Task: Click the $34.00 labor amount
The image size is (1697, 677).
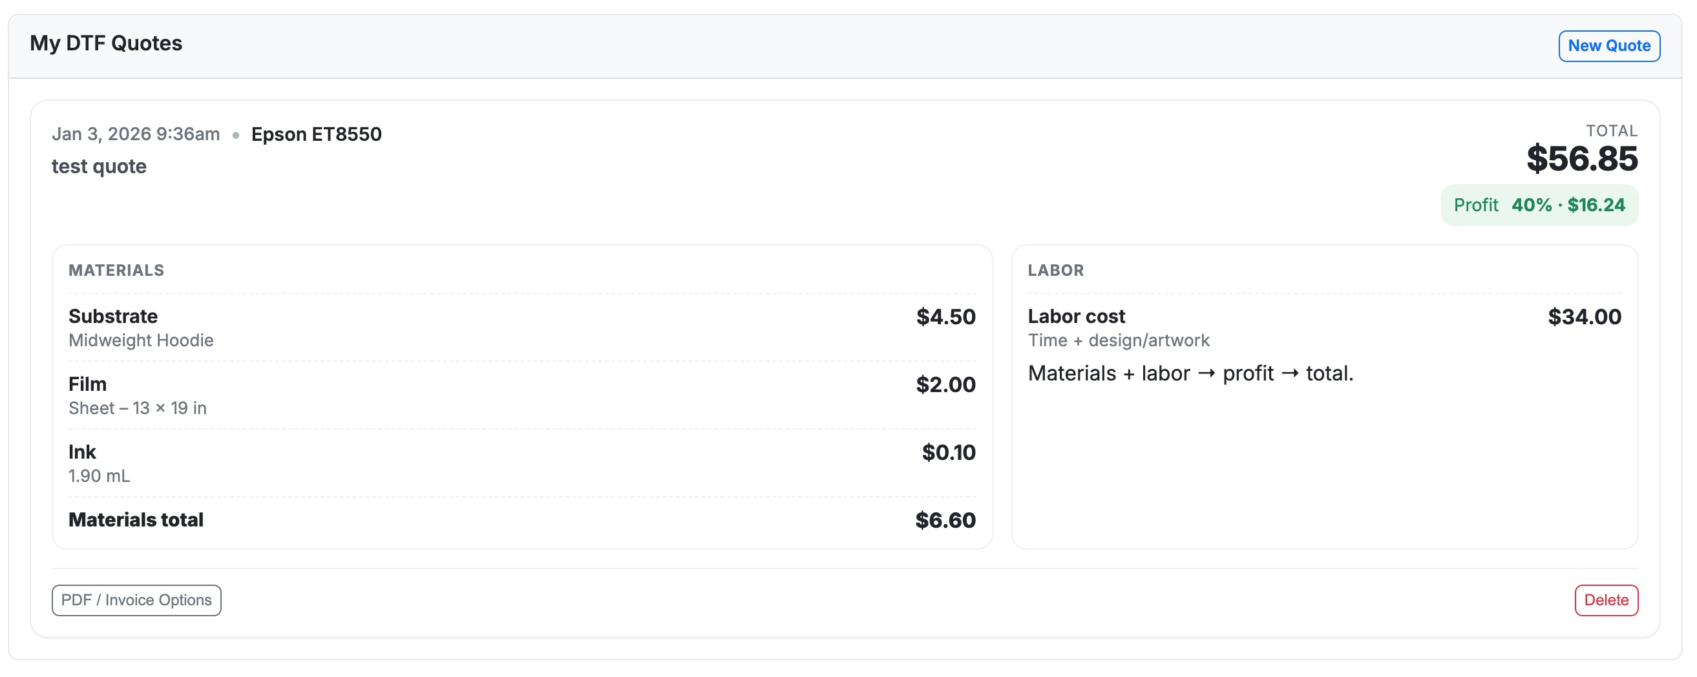Action: 1584,317
